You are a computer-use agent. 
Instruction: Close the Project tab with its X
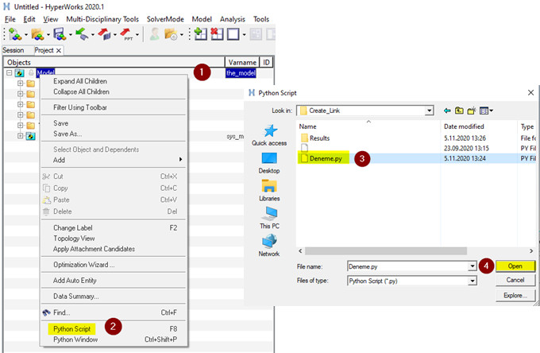pos(59,51)
